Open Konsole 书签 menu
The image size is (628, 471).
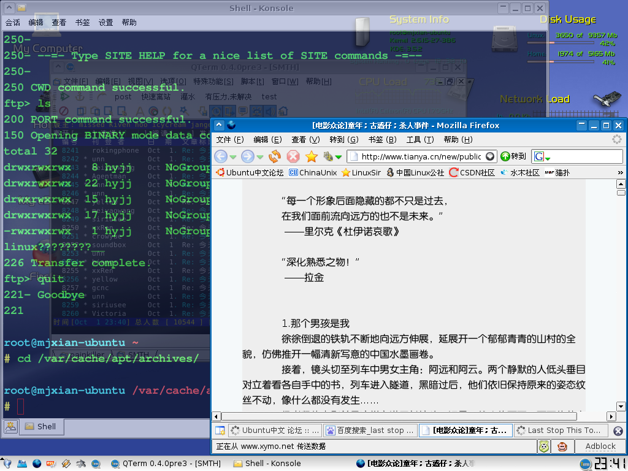83,23
